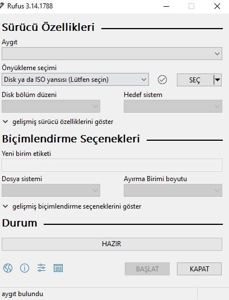The width and height of the screenshot is (229, 300).
Task: Expand gelişmiş sürücü özelliklerini göster
Action: coord(58,122)
